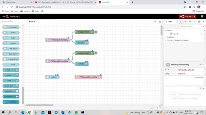Select the ui control node in palette
Viewport: 206px width, 115px height.
point(11,96)
